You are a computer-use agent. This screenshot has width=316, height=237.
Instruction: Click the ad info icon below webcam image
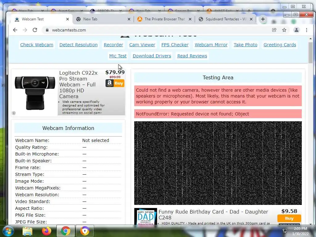[x=14, y=113]
